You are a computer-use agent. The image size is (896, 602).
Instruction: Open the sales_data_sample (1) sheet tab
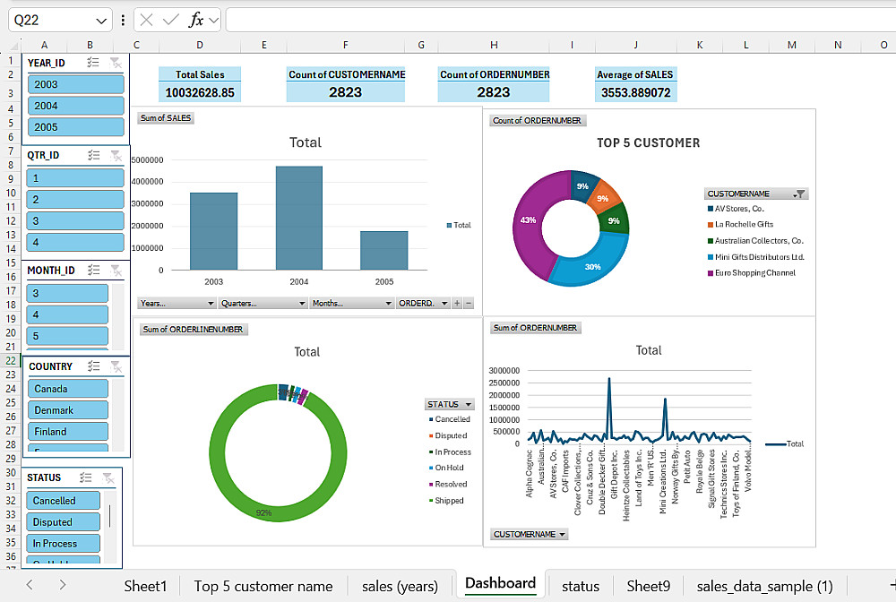[764, 586]
